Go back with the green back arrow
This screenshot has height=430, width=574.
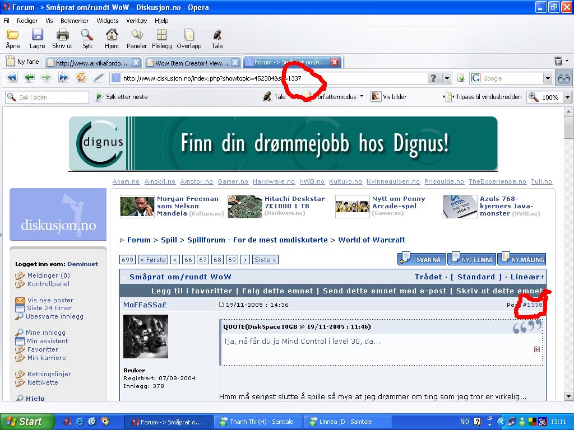[29, 77]
